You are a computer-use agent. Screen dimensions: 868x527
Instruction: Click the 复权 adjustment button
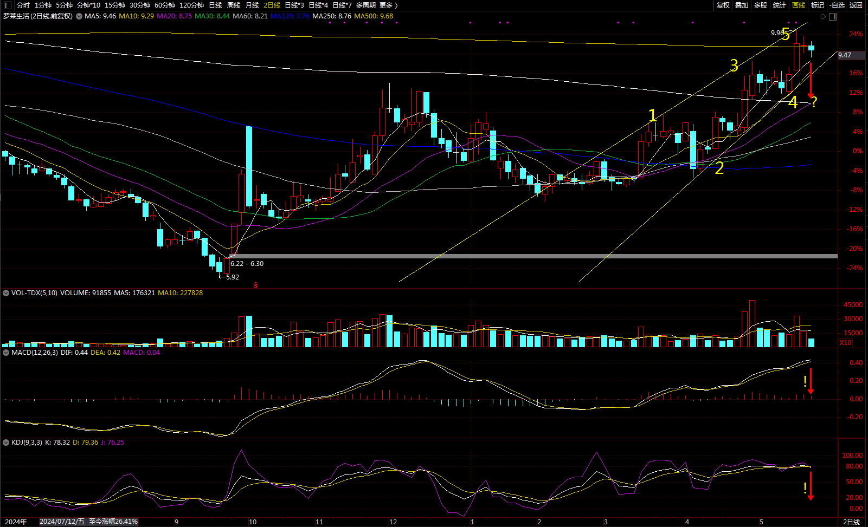[x=723, y=5]
